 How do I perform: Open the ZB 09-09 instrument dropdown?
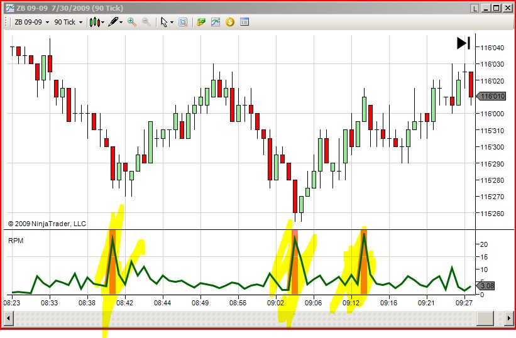click(x=31, y=22)
